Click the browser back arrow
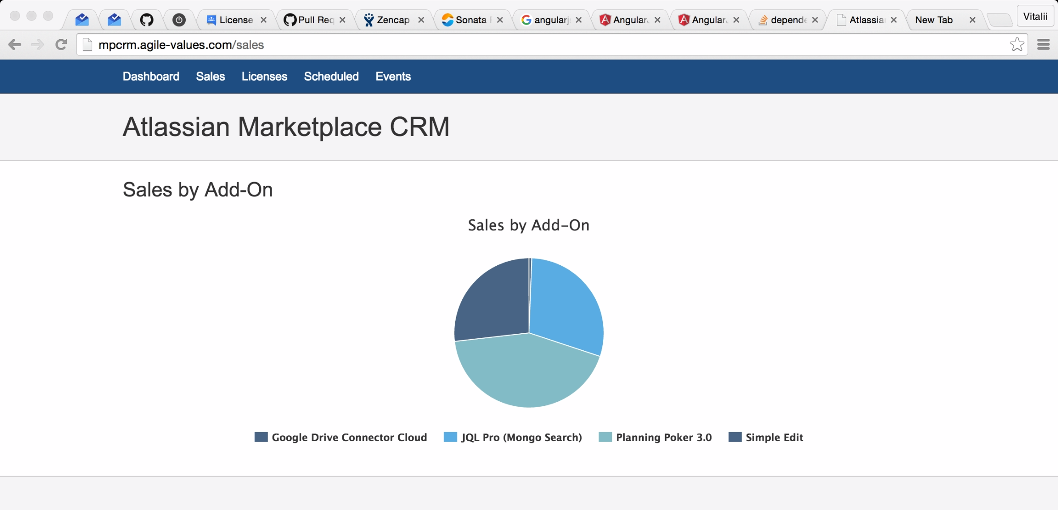Viewport: 1058px width, 510px height. coord(15,45)
